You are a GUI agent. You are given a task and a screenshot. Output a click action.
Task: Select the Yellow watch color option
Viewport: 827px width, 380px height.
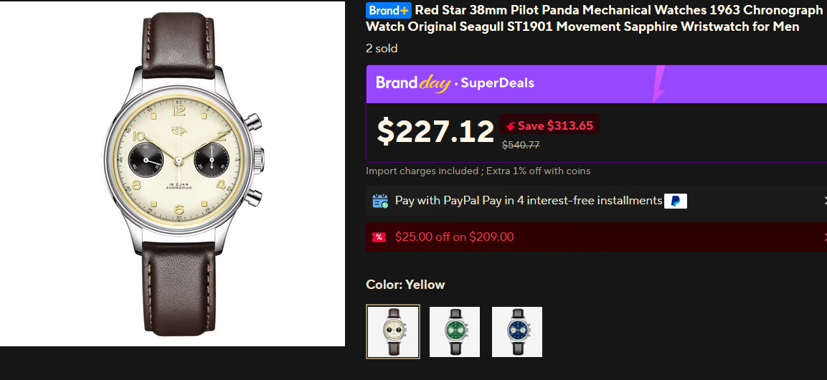393,331
